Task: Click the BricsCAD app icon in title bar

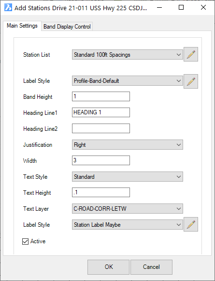Action: pyautogui.click(x=8, y=8)
